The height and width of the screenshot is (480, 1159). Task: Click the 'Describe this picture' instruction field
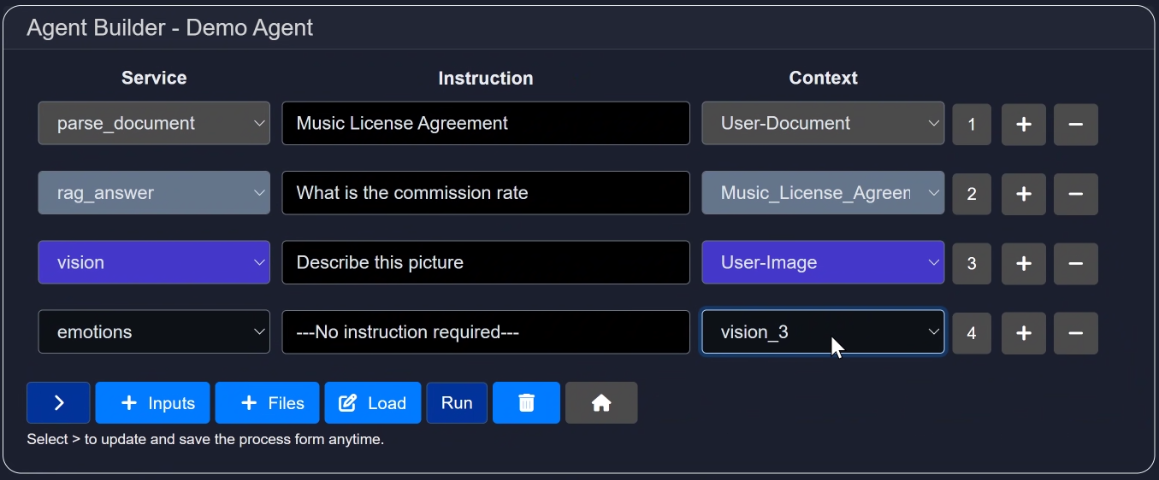(485, 263)
